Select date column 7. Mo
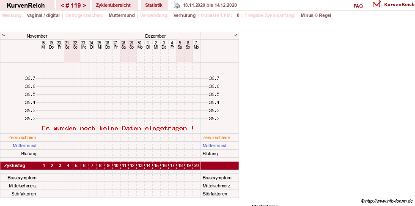Viewport: 415px width, 206px height. click(196, 45)
